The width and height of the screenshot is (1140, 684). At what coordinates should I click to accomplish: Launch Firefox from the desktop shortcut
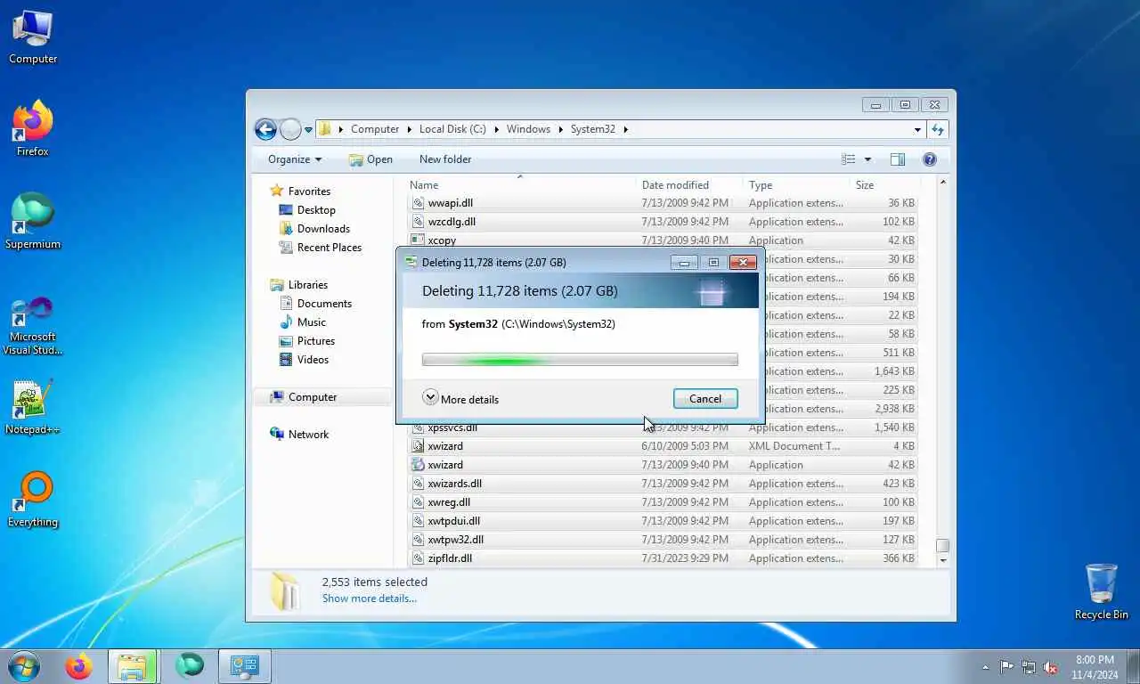[33, 129]
